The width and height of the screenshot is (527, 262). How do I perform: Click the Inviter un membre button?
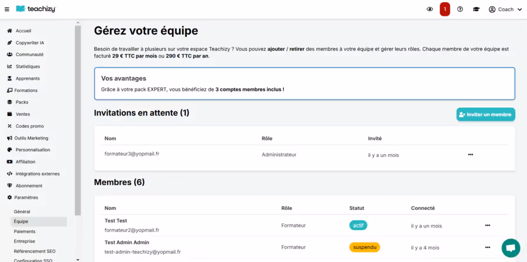[485, 115]
